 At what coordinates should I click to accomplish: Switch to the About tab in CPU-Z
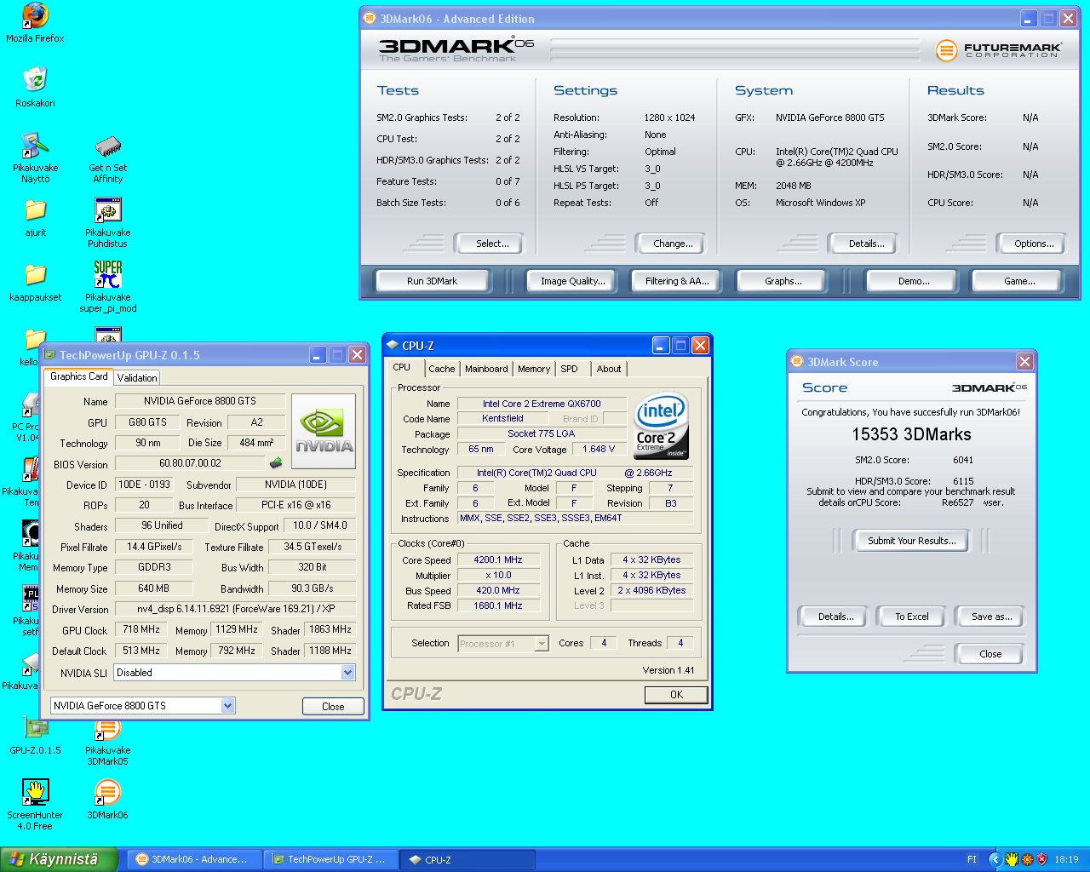(x=608, y=369)
